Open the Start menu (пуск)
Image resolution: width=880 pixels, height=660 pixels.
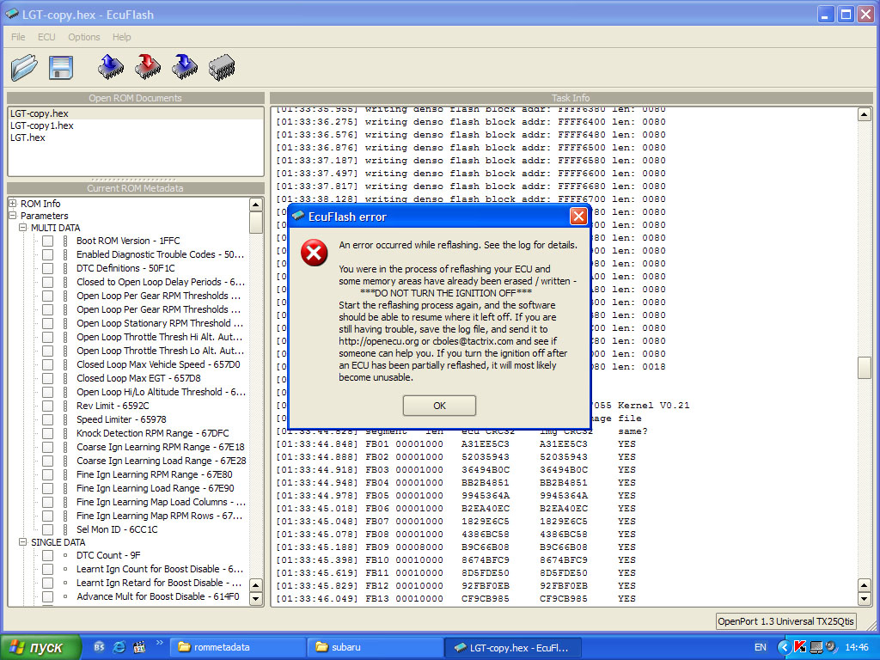coord(40,647)
